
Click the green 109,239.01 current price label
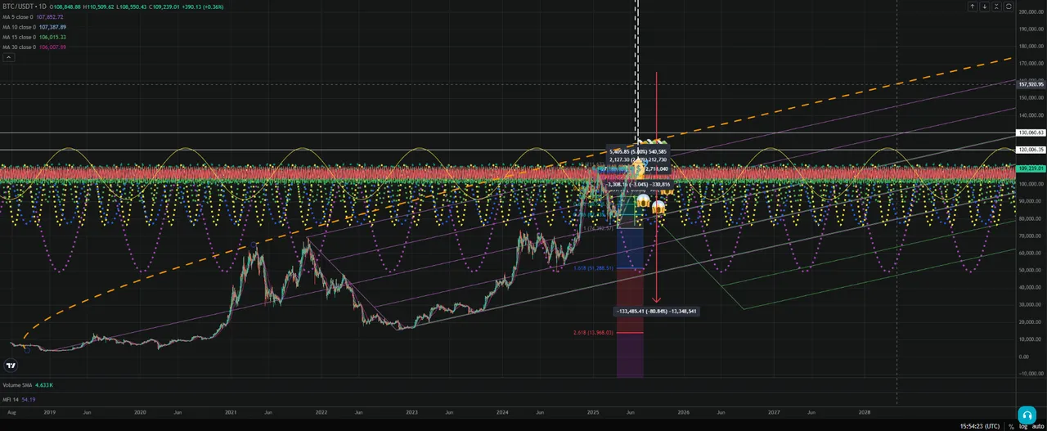pyautogui.click(x=1030, y=168)
